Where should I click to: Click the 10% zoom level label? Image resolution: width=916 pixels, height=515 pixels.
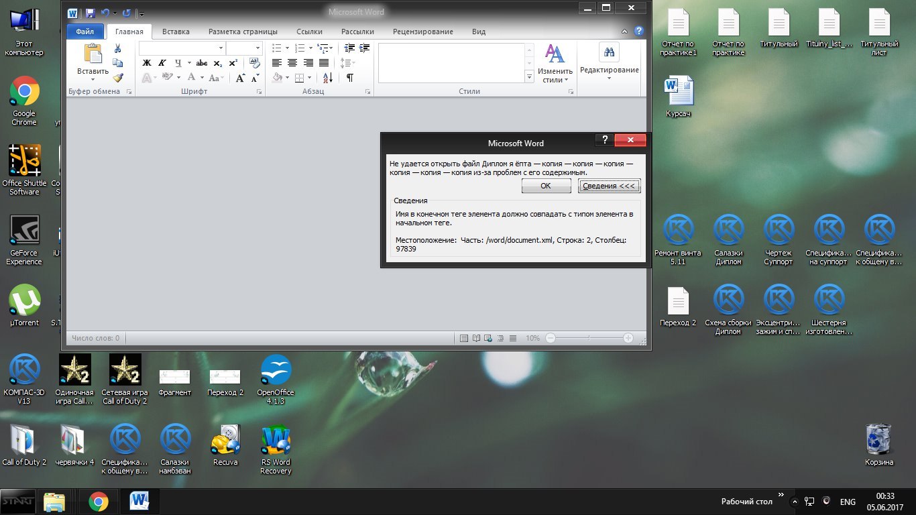click(532, 339)
